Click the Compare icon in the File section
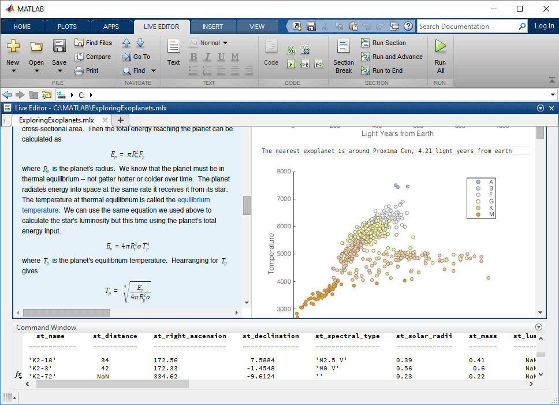 (93, 57)
